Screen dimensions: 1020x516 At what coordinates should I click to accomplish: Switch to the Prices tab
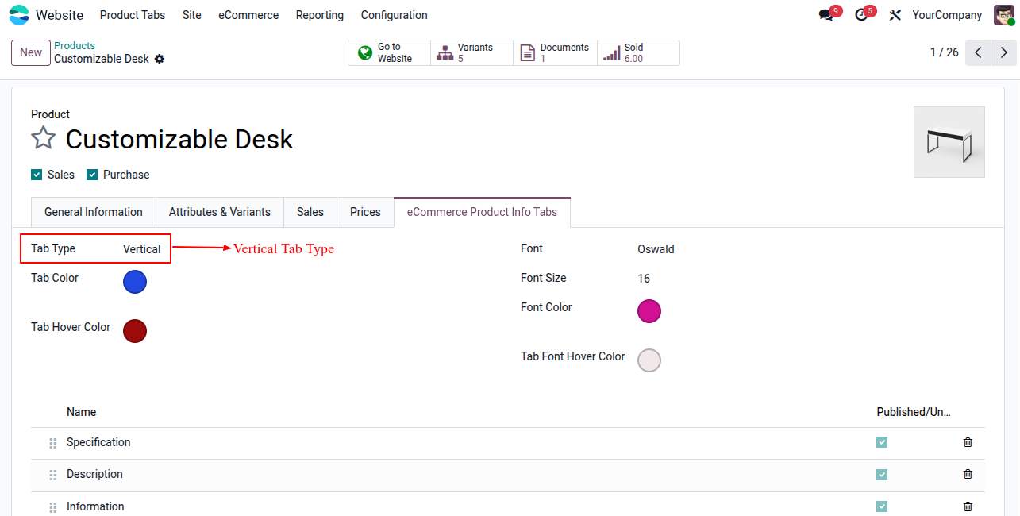[x=365, y=212]
